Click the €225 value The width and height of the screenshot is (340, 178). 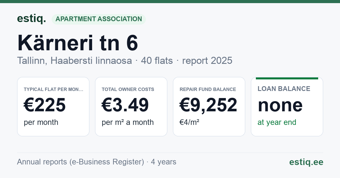45,105
